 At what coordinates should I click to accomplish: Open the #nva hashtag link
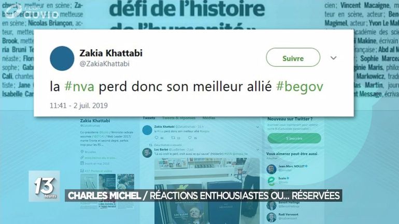point(79,86)
